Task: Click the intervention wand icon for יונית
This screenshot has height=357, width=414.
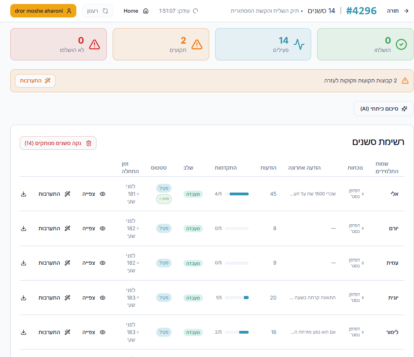Action: tap(68, 298)
